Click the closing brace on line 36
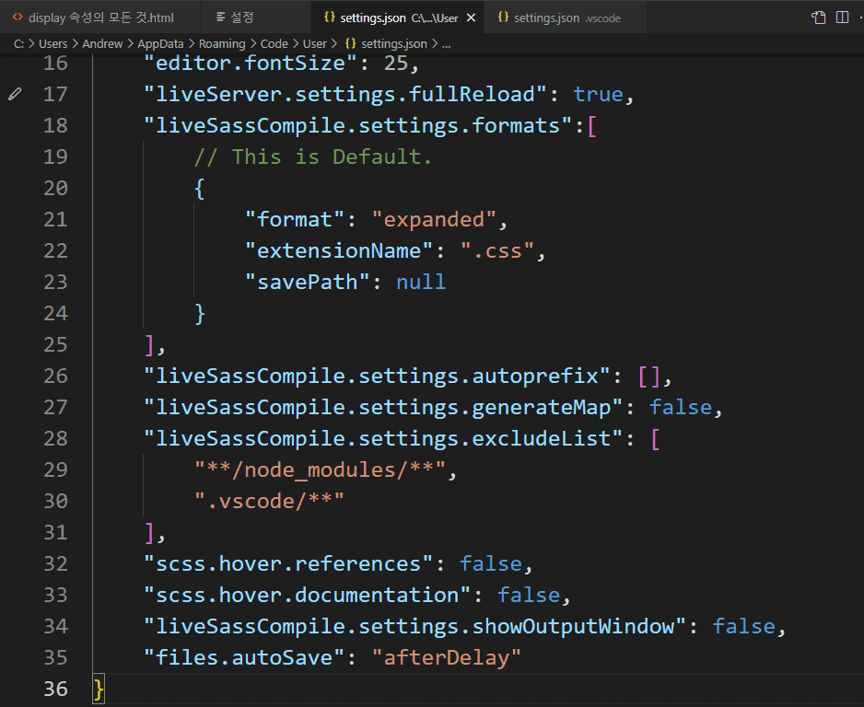Viewport: 864px width, 707px height. 99,690
